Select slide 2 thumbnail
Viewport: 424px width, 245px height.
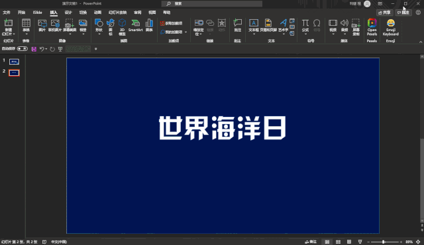14,73
